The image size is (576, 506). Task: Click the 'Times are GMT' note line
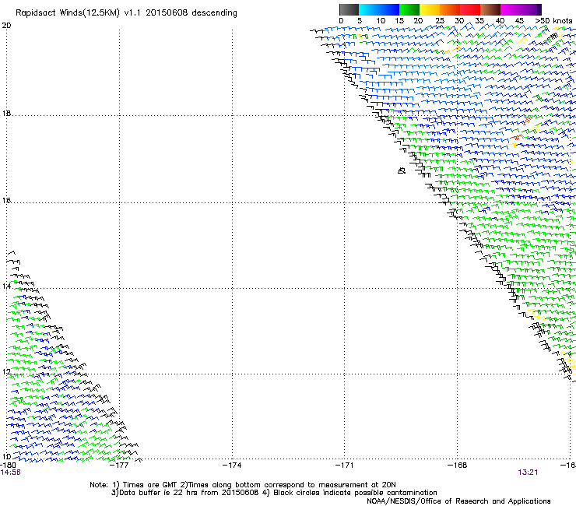(x=243, y=485)
